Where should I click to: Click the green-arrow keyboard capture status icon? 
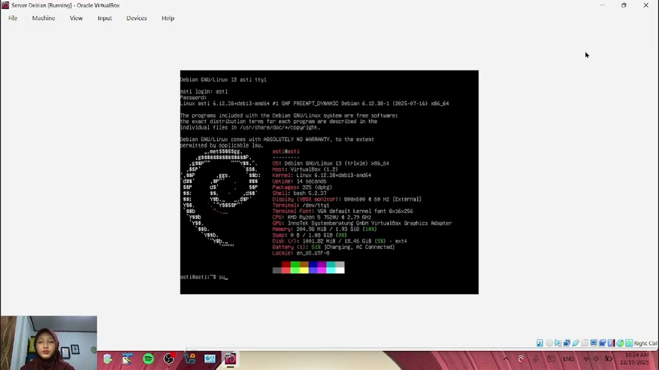pos(629,343)
